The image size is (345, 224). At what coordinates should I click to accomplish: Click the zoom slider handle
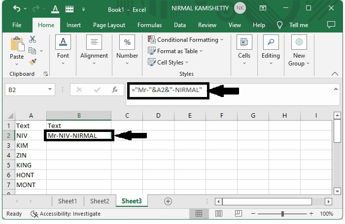pyautogui.click(x=283, y=214)
